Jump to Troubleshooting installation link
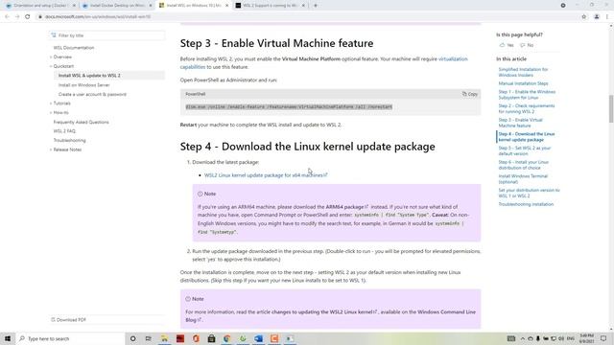Viewport: 614px width, 345px height. 526,204
